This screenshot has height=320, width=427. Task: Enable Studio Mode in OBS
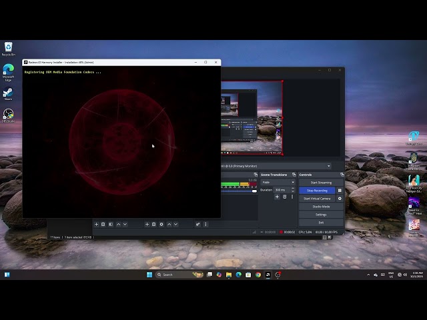tap(321, 207)
